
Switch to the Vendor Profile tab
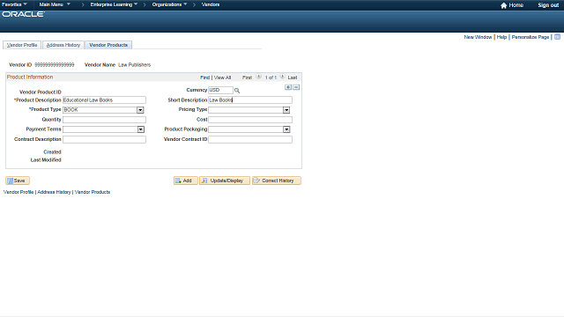[x=22, y=45]
